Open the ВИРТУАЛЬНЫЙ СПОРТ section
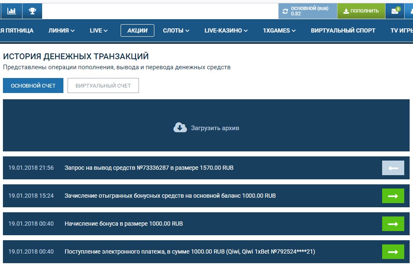 [343, 30]
